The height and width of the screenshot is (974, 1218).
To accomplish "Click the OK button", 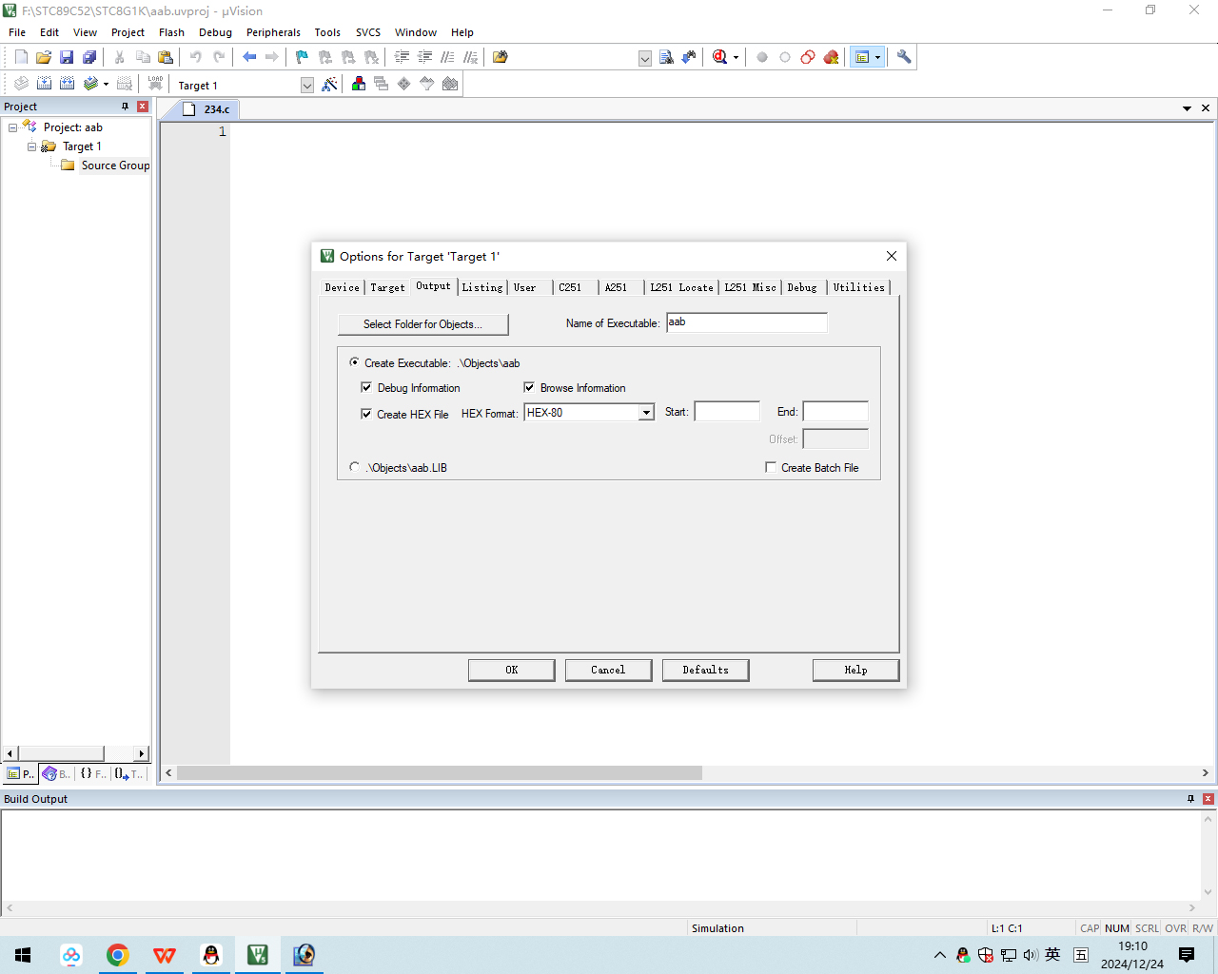I will pos(512,670).
